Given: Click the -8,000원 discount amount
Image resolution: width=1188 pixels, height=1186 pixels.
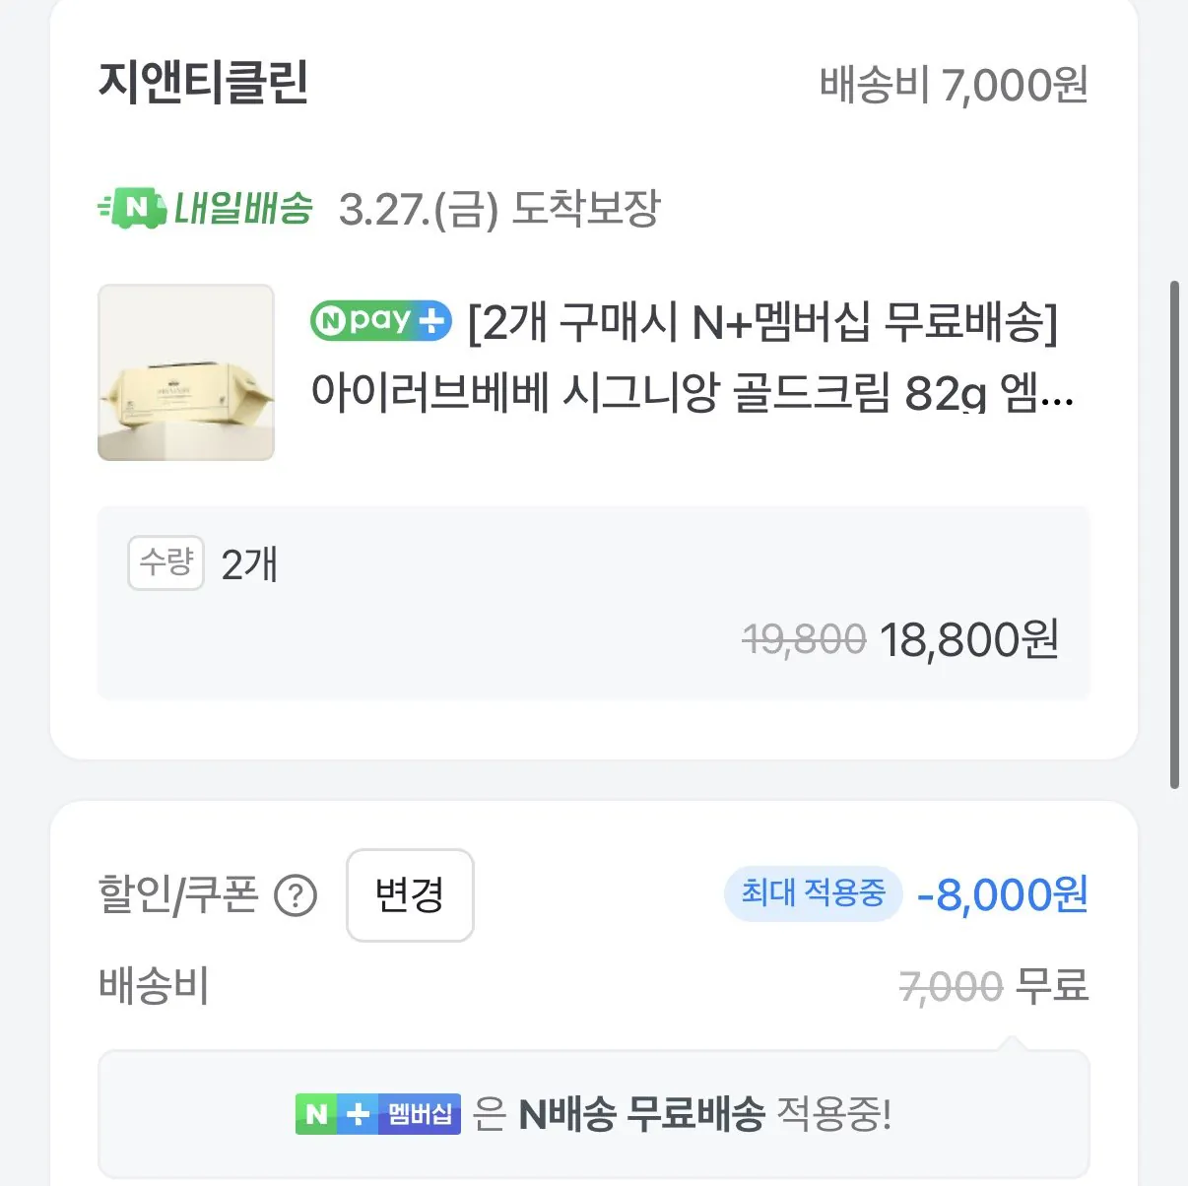Looking at the screenshot, I should click(1000, 894).
